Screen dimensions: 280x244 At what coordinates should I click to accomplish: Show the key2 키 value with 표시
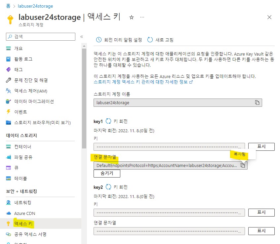[x=261, y=212]
